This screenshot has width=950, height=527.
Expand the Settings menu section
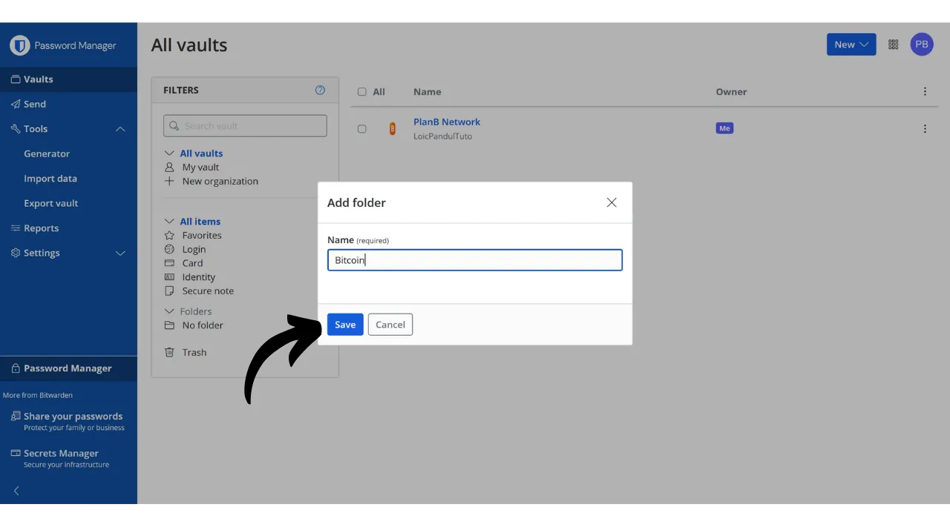(120, 253)
